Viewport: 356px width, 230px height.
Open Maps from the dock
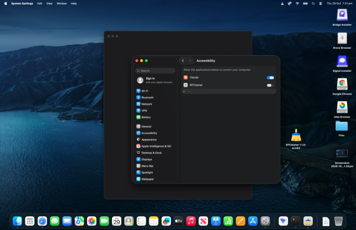[79, 221]
